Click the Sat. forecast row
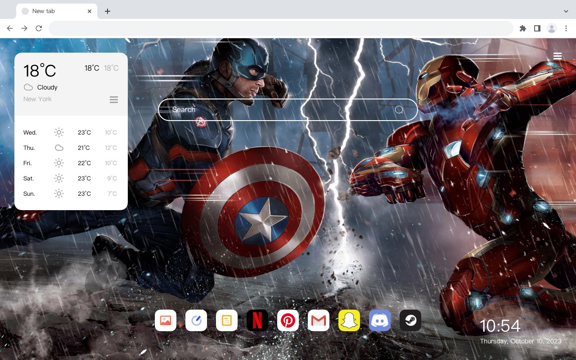Screen dimensions: 576x360 (x=71, y=178)
